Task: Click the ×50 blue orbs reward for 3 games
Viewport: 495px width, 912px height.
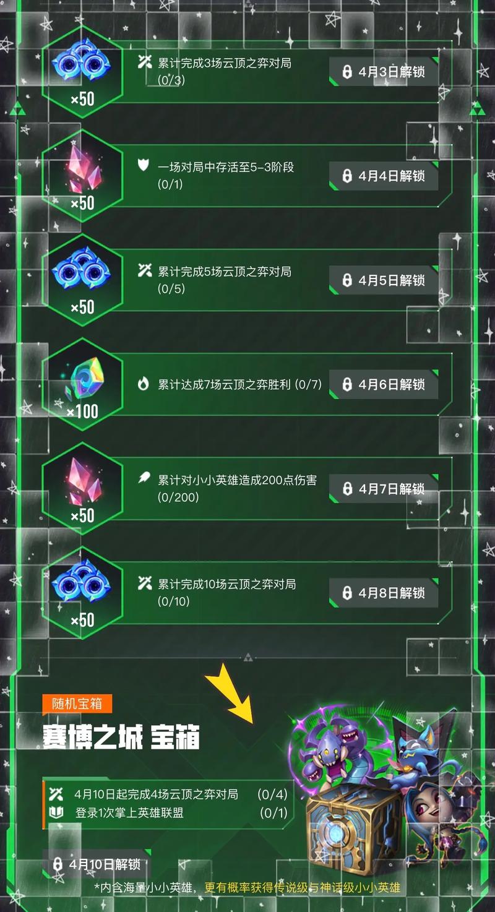Action: pyautogui.click(x=82, y=72)
